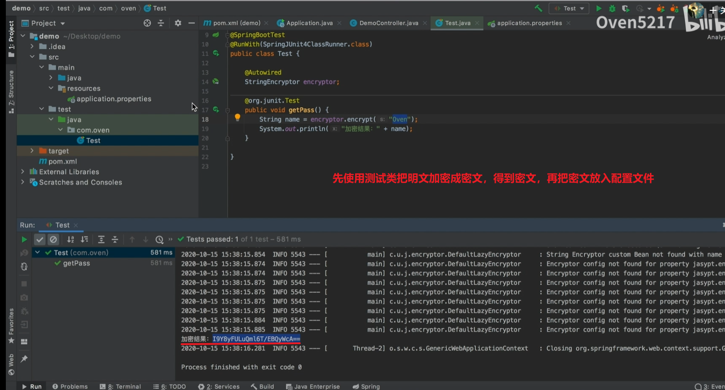Toggle sort by duration in test toolbar
Screen dimensions: 725x390
84,239
